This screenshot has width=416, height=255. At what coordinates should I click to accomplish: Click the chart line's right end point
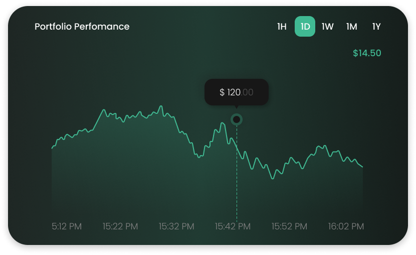tap(362, 167)
